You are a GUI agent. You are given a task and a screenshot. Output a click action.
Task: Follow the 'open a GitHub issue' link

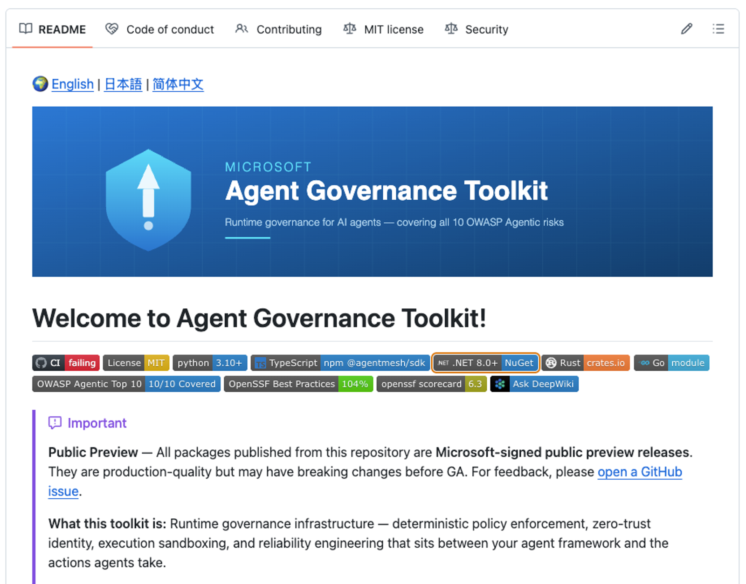pyautogui.click(x=640, y=472)
